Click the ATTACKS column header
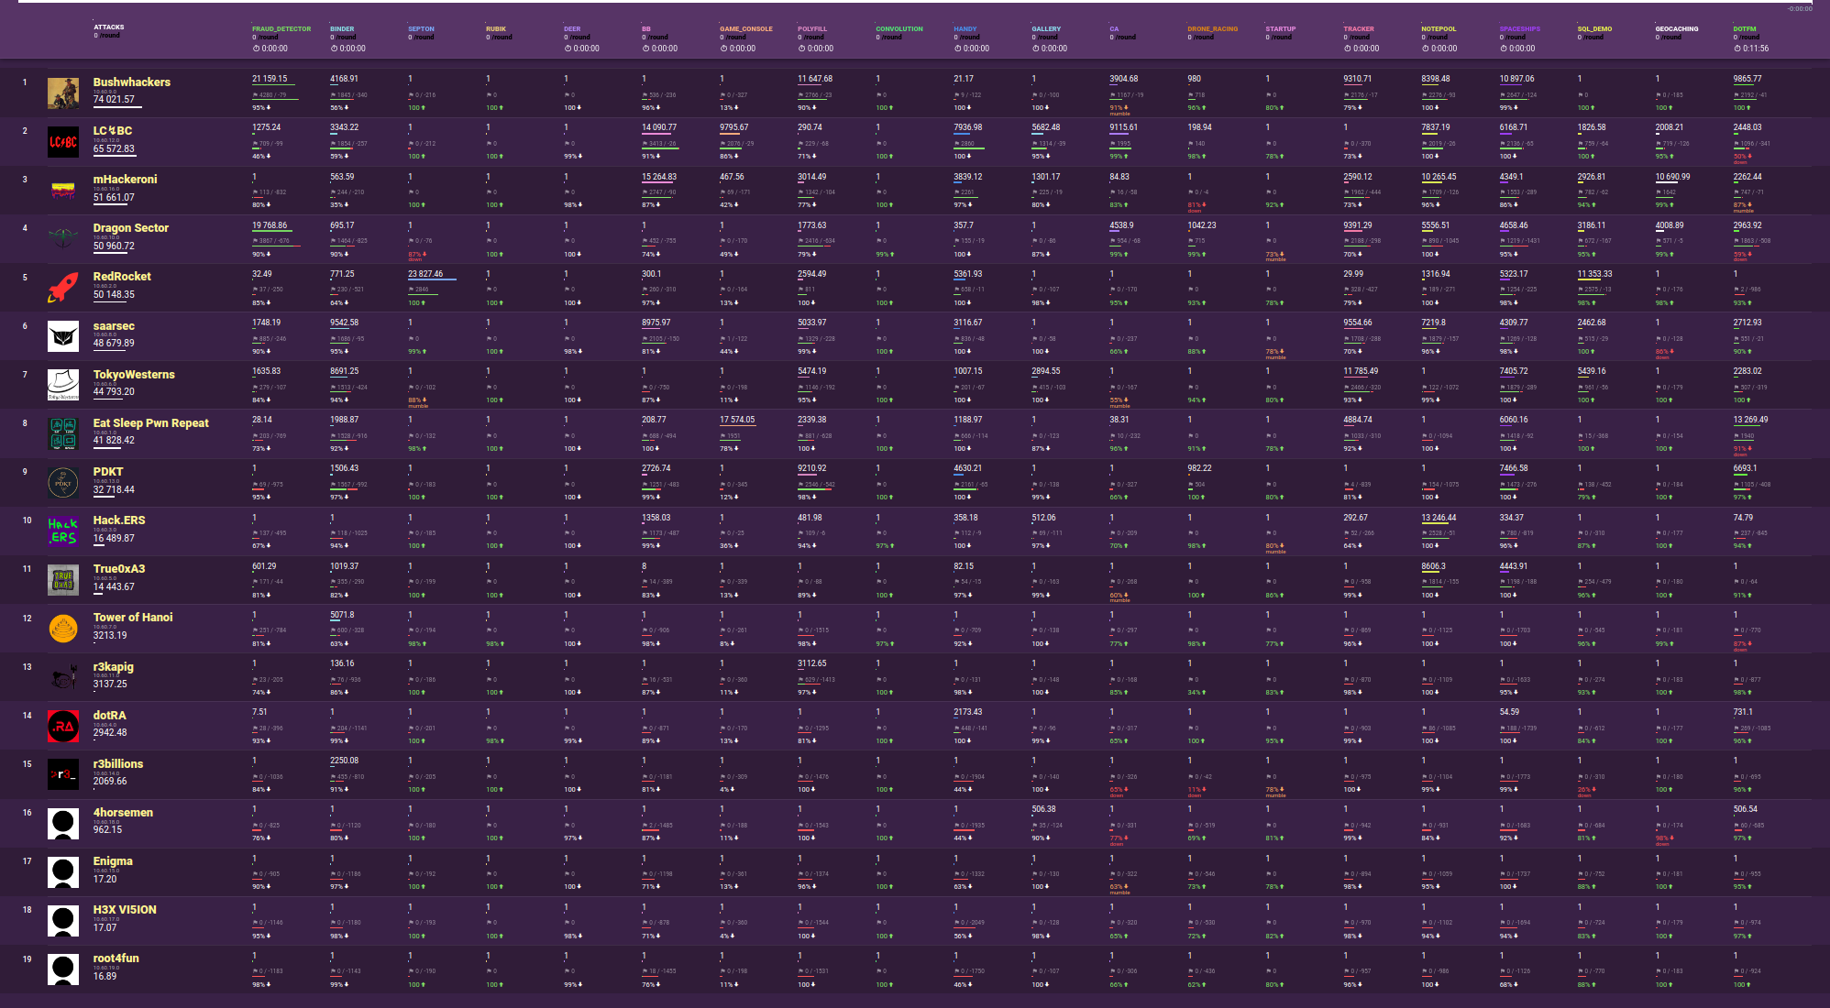Viewport: 1830px width, 1008px height. (108, 27)
